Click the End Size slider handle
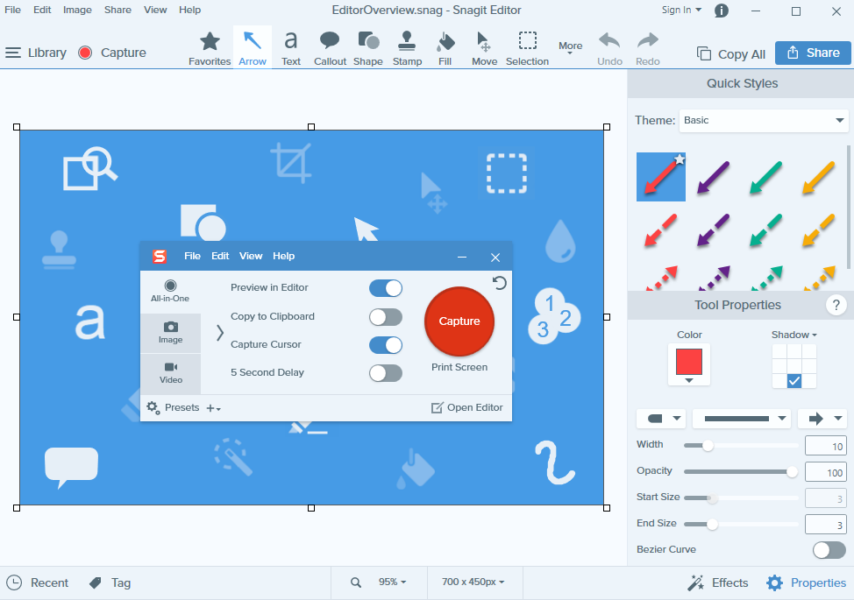Image resolution: width=854 pixels, height=600 pixels. tap(712, 525)
